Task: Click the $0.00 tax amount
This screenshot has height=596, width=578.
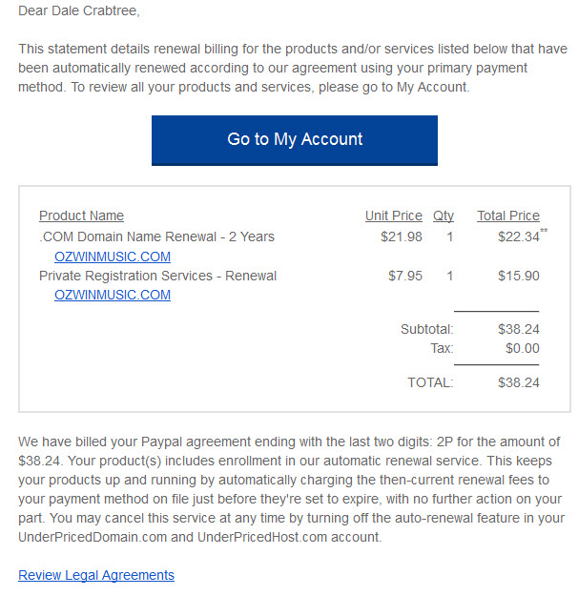Action: click(523, 348)
